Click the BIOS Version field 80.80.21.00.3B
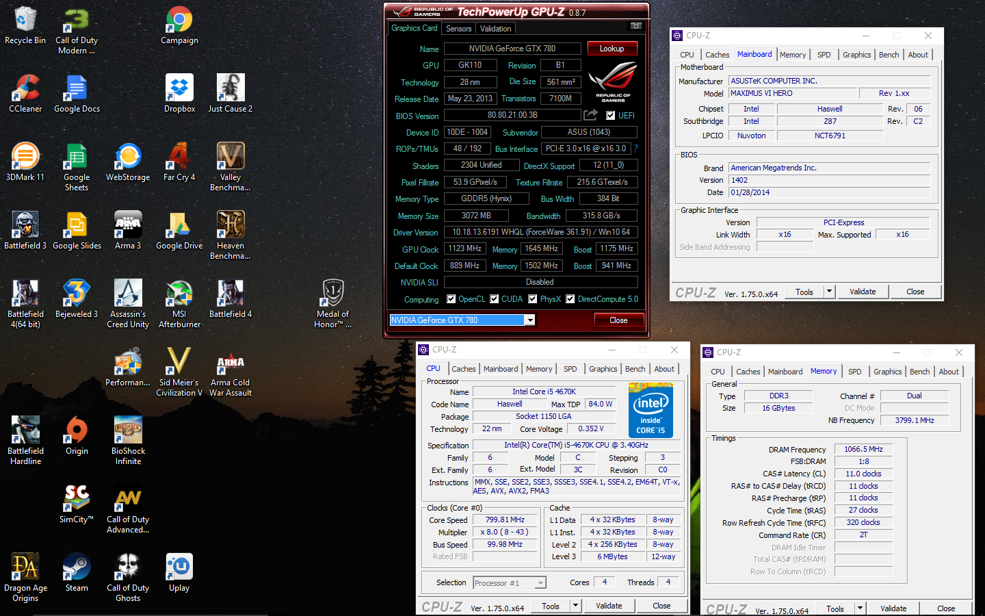 click(x=512, y=115)
